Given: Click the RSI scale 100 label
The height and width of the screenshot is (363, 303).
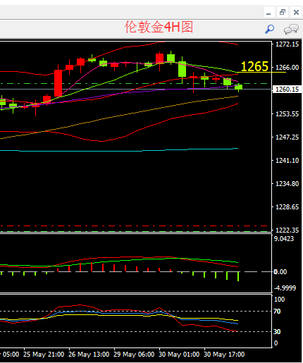Looking at the screenshot, I should 279,300.
